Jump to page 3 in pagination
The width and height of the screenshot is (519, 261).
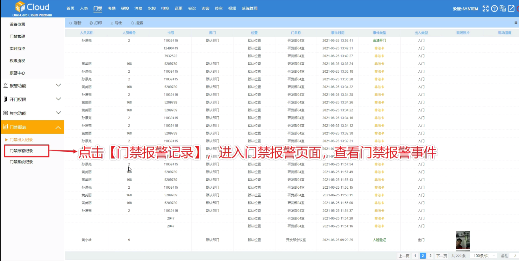point(430,256)
